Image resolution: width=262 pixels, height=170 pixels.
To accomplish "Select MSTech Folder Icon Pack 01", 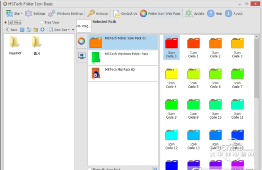I will [x=123, y=42].
